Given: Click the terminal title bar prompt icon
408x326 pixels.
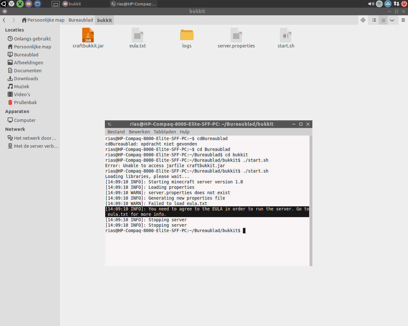Looking at the screenshot, I should point(110,124).
